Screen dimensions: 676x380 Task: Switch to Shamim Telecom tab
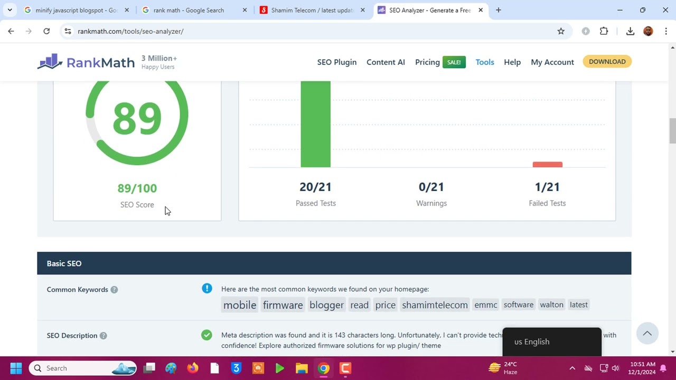[312, 10]
